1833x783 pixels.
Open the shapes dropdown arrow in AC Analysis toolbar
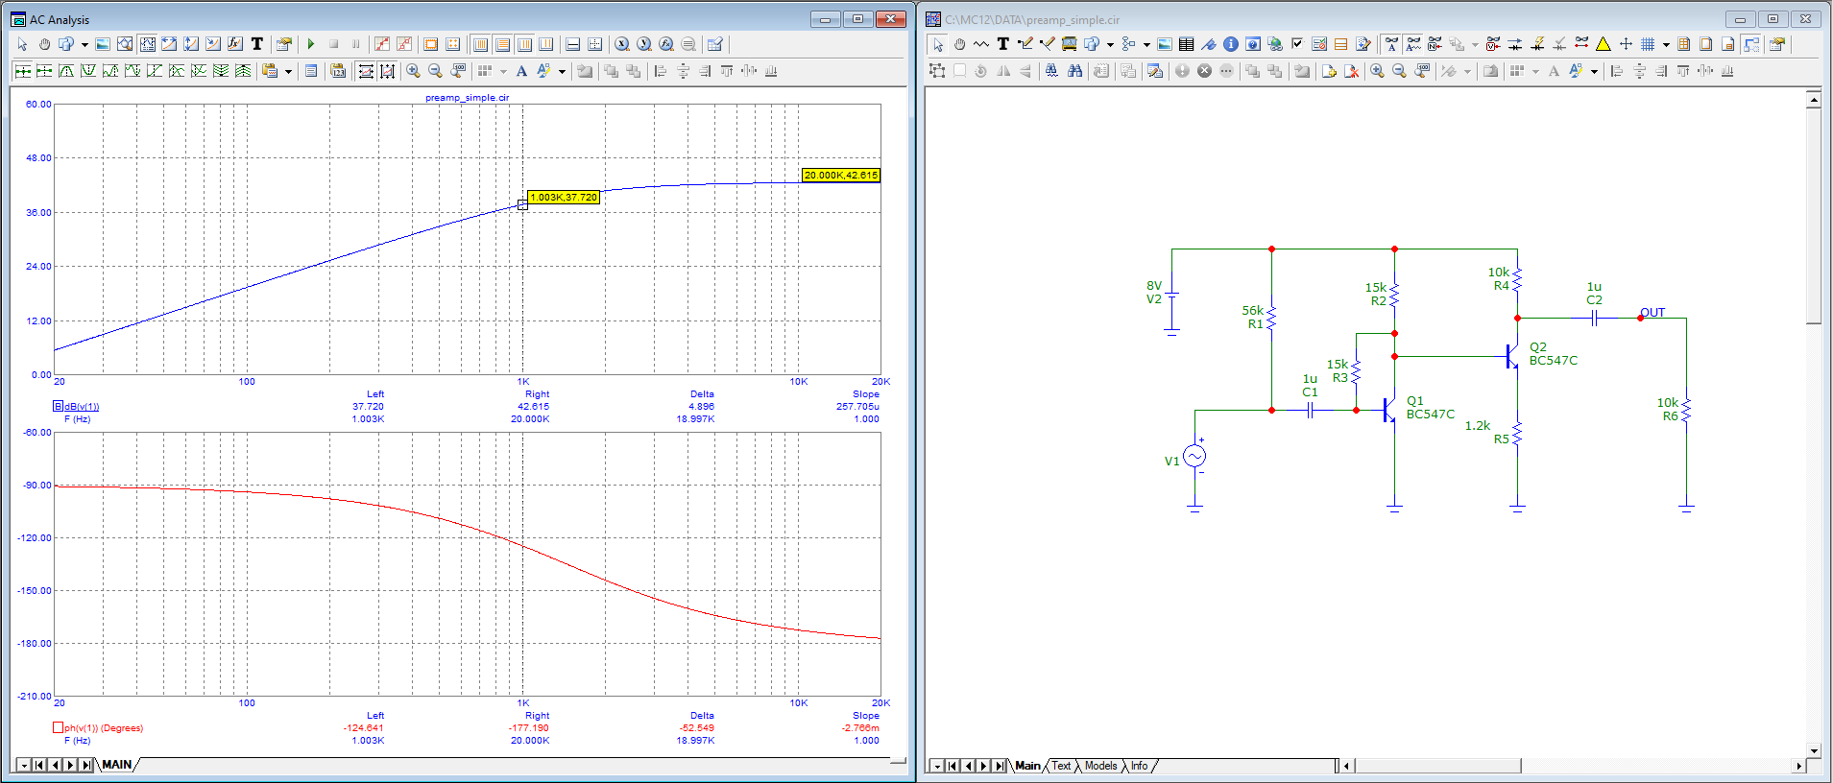84,44
